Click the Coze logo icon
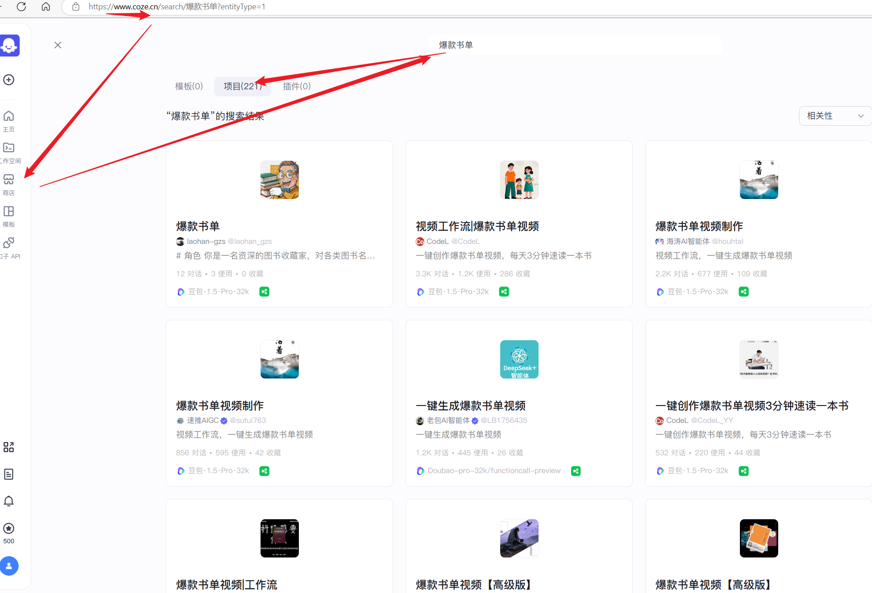Viewport: 872px width, 593px height. coord(9,45)
